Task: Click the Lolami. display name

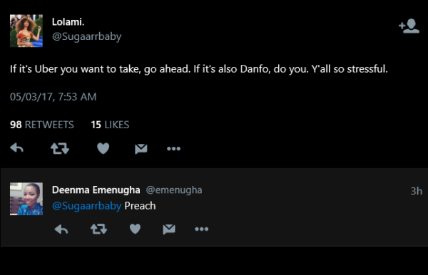Action: pyautogui.click(x=68, y=22)
